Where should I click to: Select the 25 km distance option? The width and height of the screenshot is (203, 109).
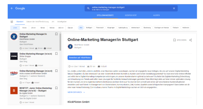[33, 28]
